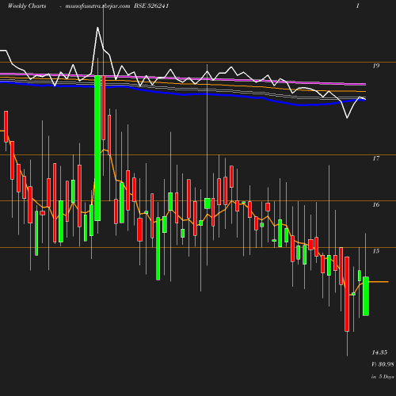Click the price axis label 19
Image resolution: width=396 pixels, height=396 pixels.
[x=376, y=66]
